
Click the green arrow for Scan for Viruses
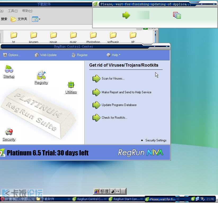point(96,79)
